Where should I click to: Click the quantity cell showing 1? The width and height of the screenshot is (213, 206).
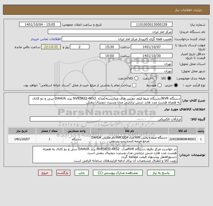[x=50, y=139]
